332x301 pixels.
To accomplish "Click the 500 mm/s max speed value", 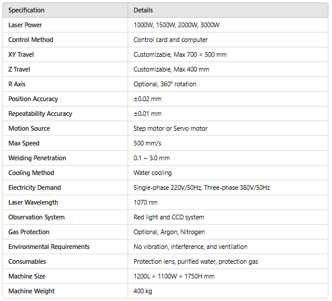I will (x=147, y=143).
